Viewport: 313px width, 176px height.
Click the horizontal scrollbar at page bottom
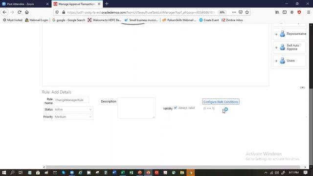click(x=173, y=167)
